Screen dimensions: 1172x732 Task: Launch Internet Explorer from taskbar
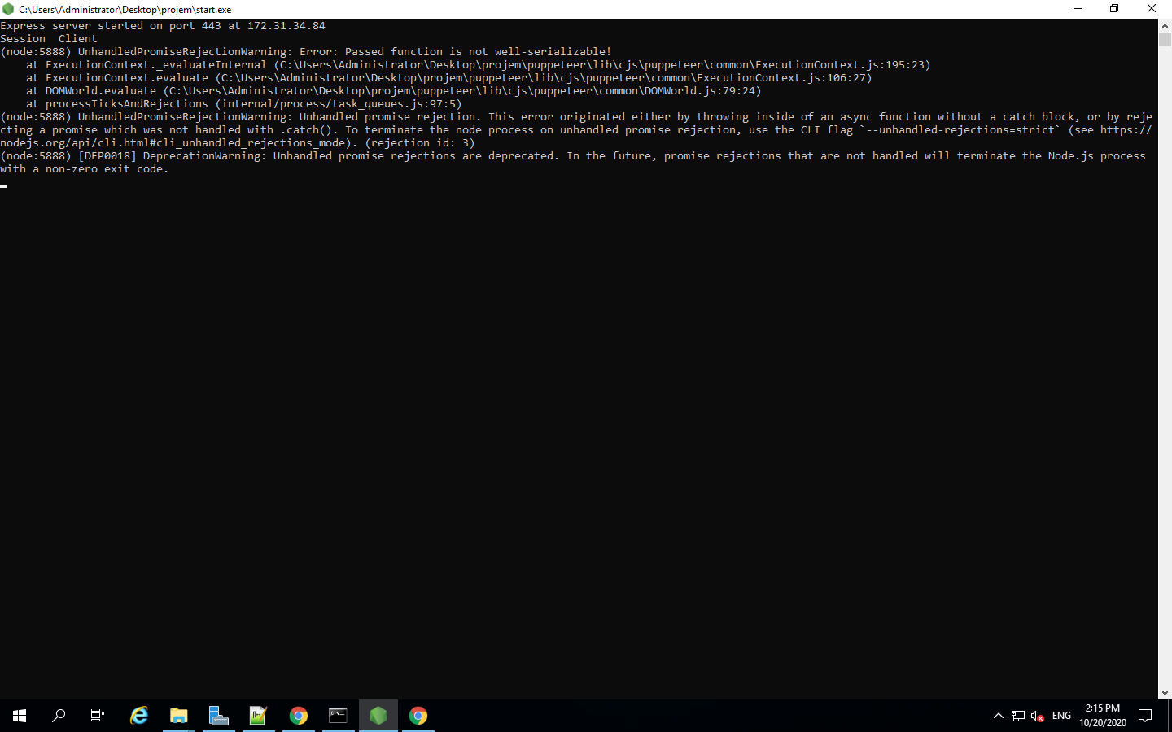pyautogui.click(x=139, y=716)
